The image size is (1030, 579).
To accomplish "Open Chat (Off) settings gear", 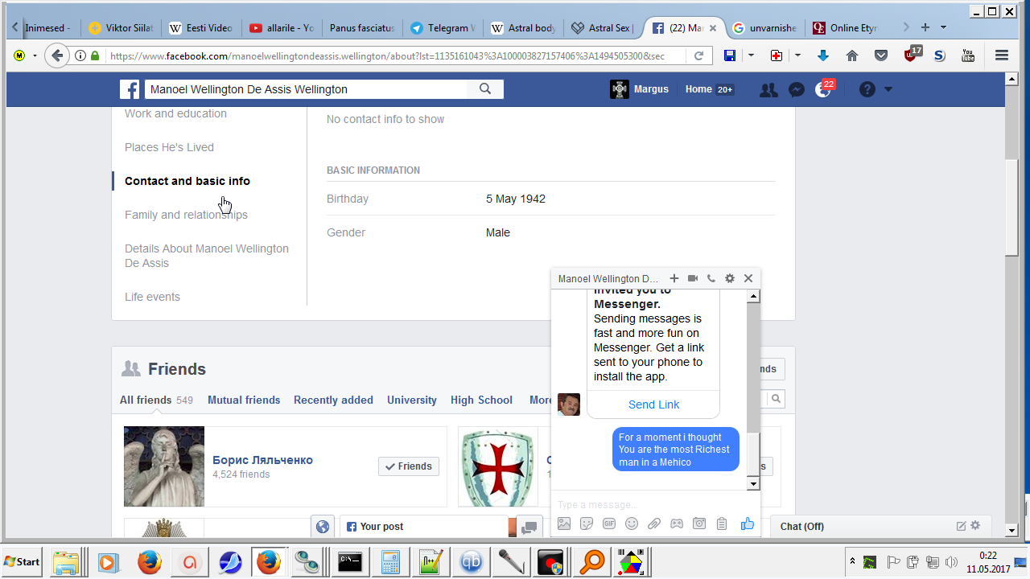I will [975, 526].
